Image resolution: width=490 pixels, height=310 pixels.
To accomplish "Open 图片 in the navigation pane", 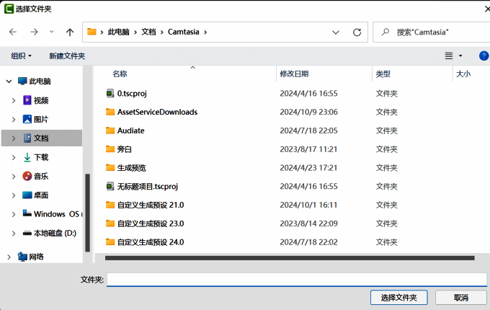I will coord(41,119).
